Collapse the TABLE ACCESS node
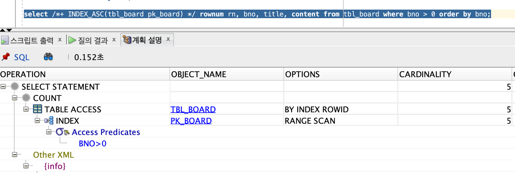This screenshot has width=515, height=173. click(26, 109)
